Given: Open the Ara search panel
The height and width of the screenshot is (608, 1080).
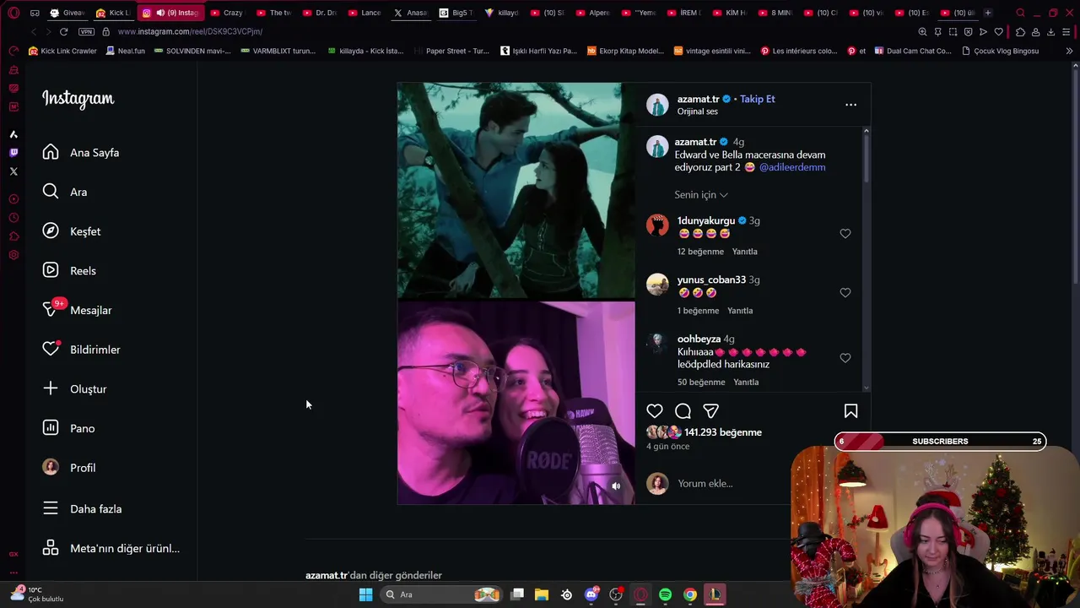Looking at the screenshot, I should [65, 192].
